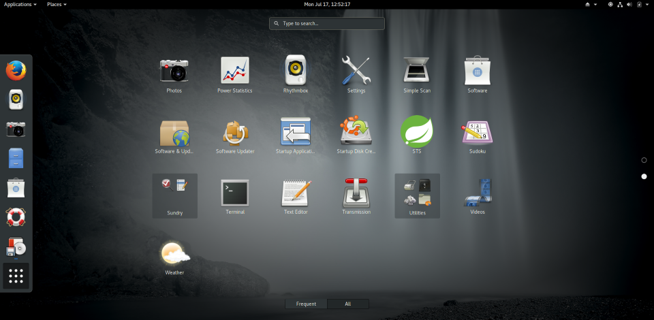The image size is (654, 320).
Task: Click the volume icon in the top bar
Action: [629, 4]
